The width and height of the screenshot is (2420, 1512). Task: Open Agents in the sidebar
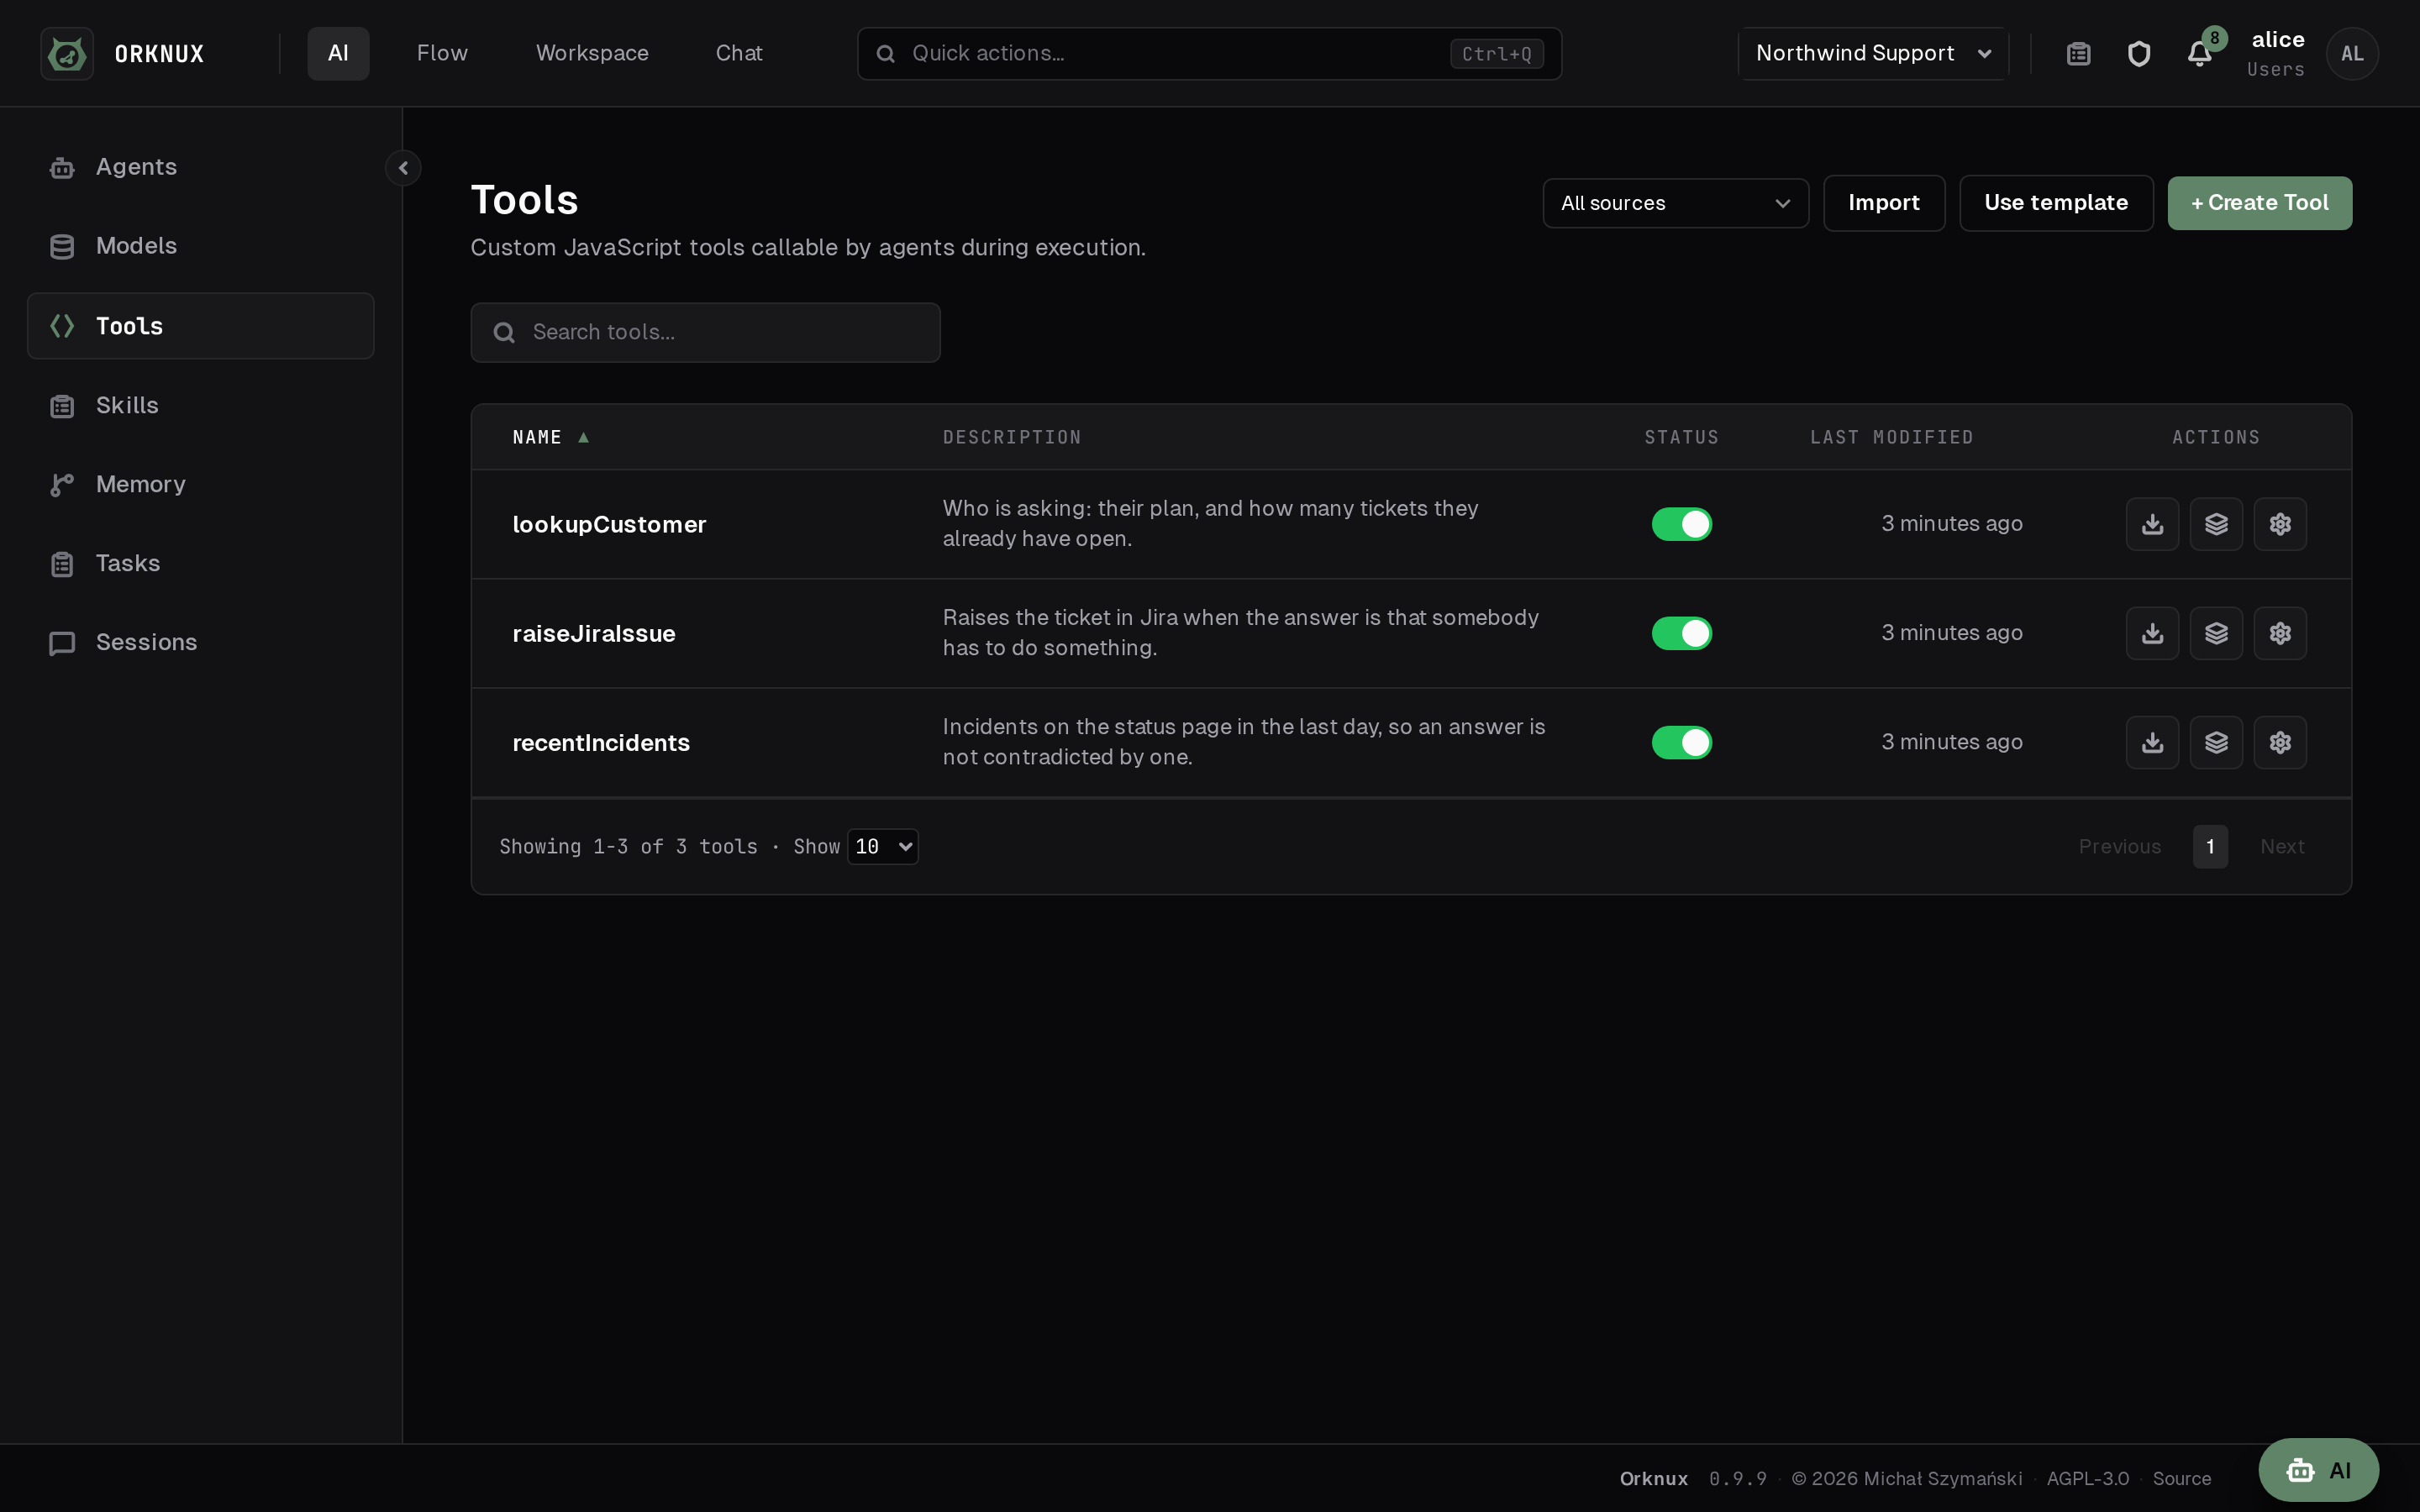[x=201, y=167]
